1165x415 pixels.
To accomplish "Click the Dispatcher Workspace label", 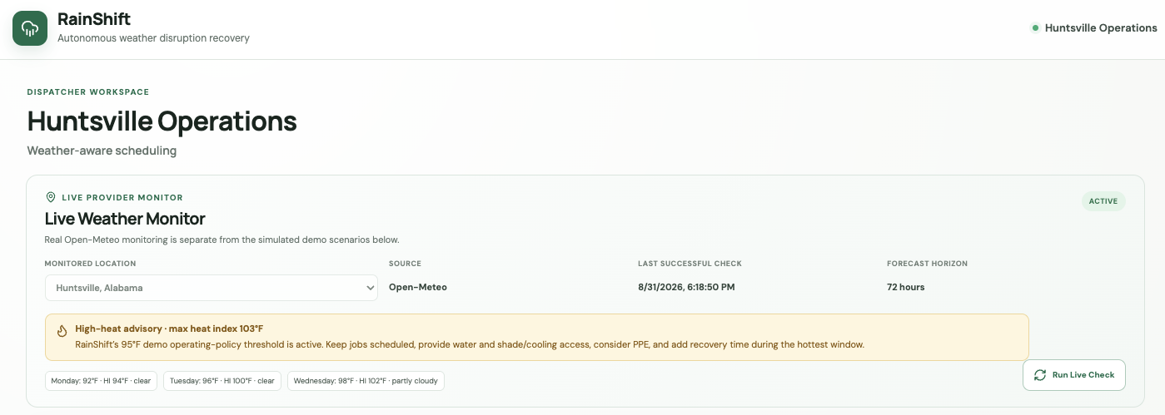I will point(88,92).
